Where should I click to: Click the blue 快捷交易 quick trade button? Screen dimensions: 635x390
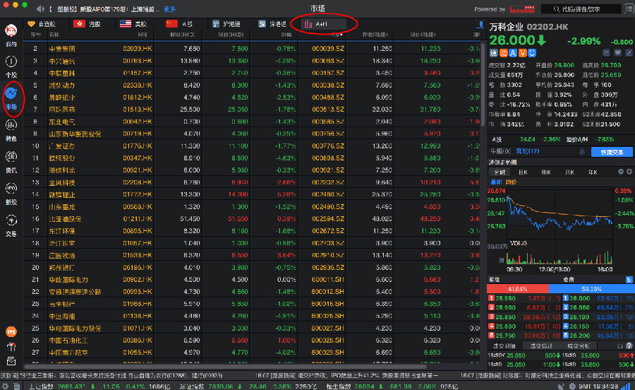(x=612, y=152)
